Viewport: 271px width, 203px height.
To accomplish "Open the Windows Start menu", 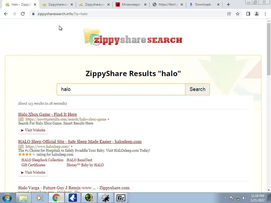I will pos(7,198).
